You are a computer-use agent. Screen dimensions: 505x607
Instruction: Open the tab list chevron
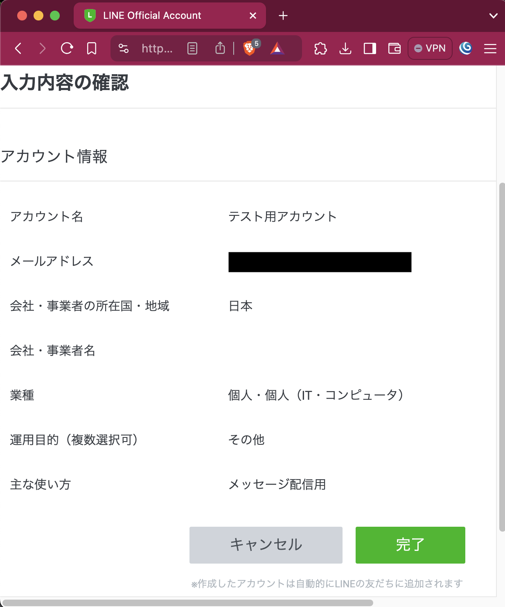[492, 16]
